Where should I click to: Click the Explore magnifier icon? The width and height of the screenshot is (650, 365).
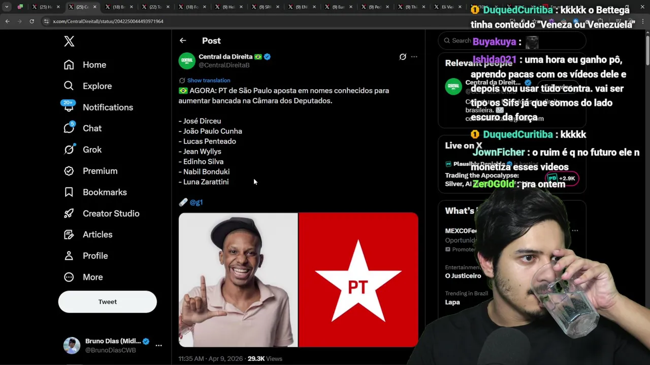(x=69, y=86)
